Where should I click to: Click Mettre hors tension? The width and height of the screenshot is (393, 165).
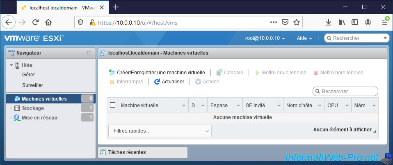click(x=338, y=73)
